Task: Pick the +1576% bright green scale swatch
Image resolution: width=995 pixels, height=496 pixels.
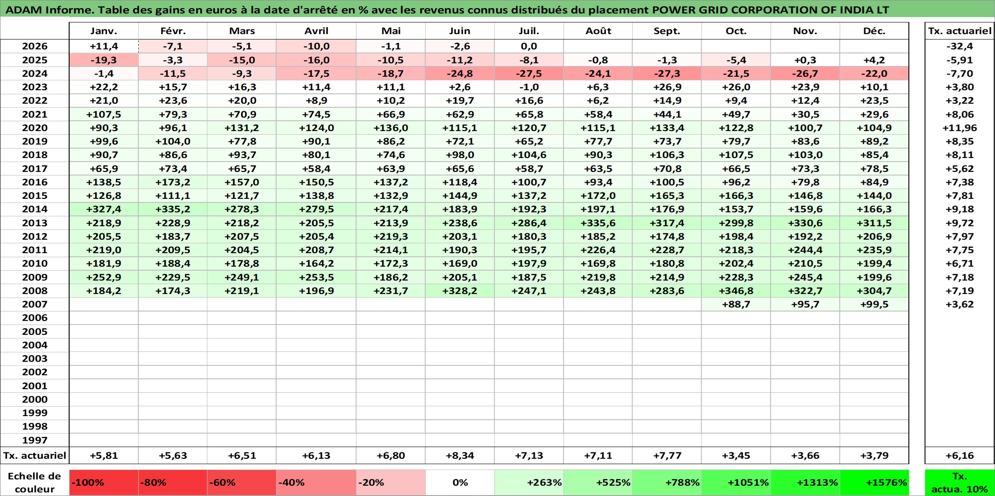Action: click(x=874, y=483)
